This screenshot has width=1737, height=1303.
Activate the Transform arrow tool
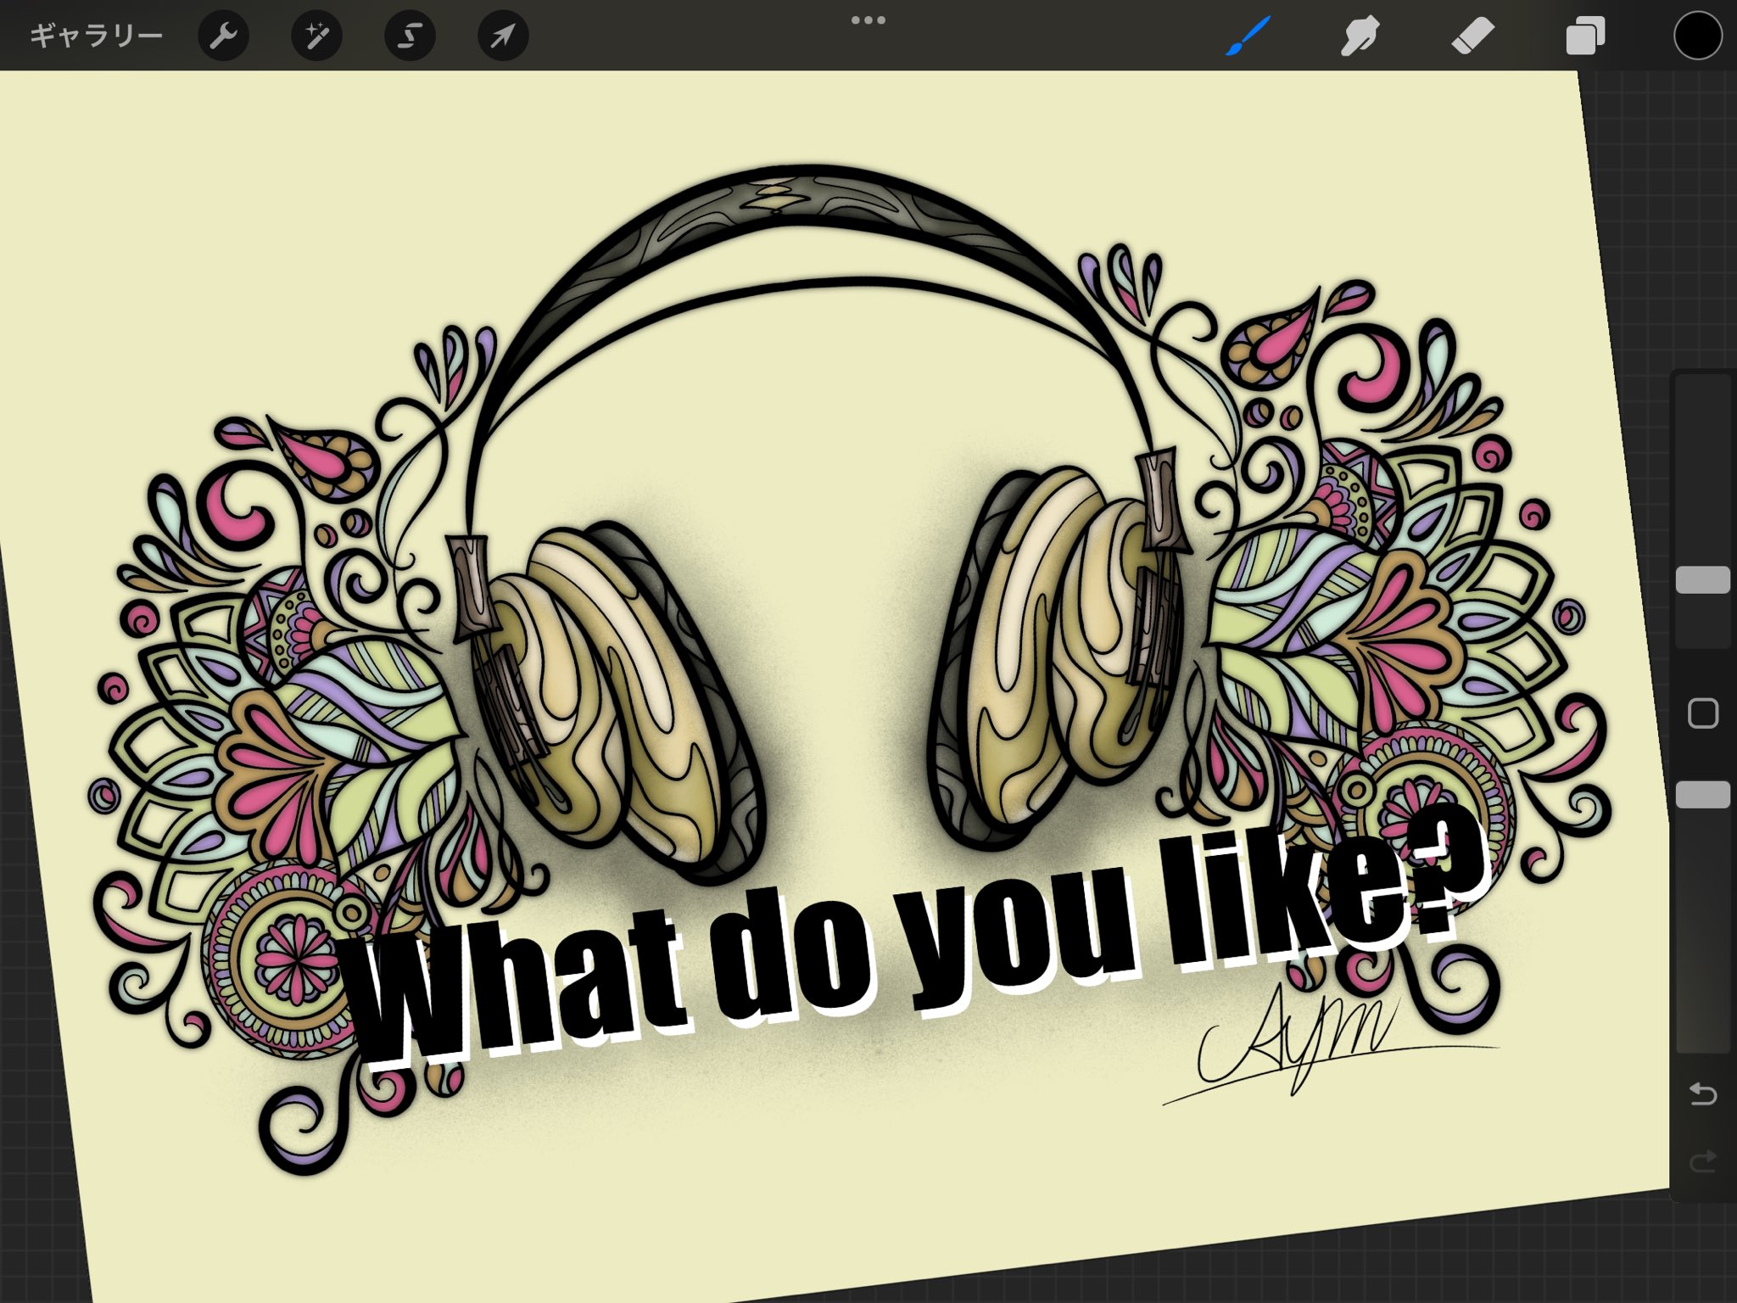point(503,36)
